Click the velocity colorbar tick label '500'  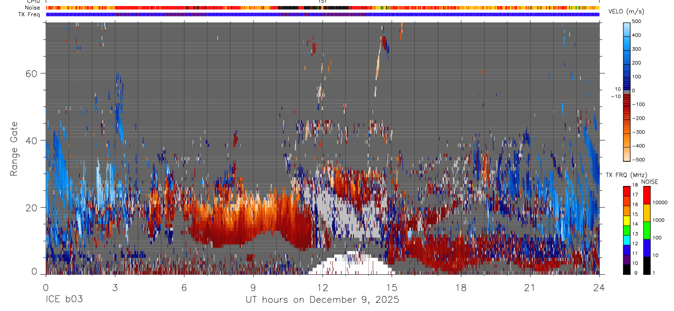coord(637,21)
